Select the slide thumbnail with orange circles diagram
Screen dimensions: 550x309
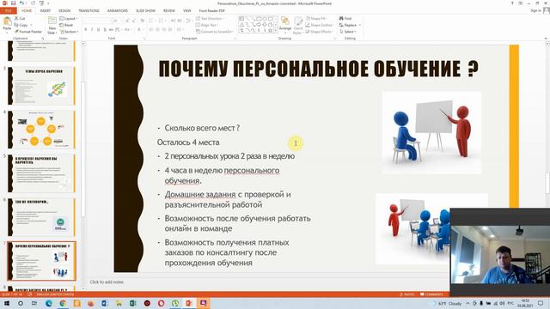pyautogui.click(x=41, y=130)
